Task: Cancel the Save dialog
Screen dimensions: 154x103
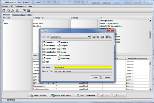Action: click(x=107, y=78)
